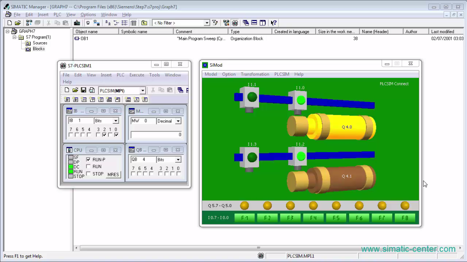Click Insert Accumulators (A) icon in PLCSIM
Viewport: 467px width, 262px height.
click(137, 99)
